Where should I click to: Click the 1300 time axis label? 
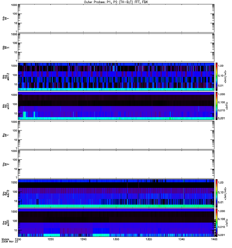point(116,239)
